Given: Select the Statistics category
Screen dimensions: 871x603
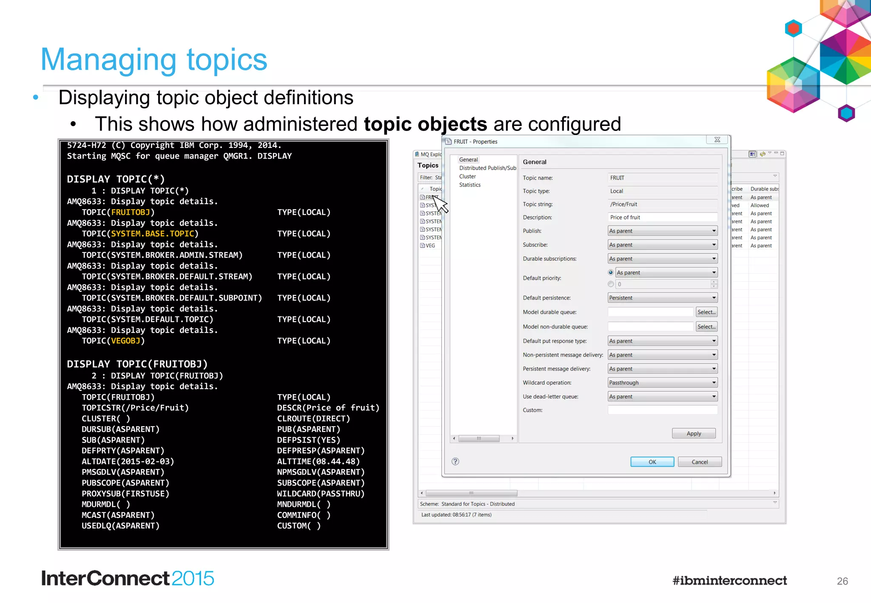Looking at the screenshot, I should point(470,185).
